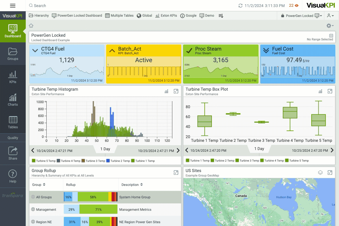Open calendar range picker icon
Viewport: 339px width, 226px height.
pyautogui.click(x=331, y=36)
